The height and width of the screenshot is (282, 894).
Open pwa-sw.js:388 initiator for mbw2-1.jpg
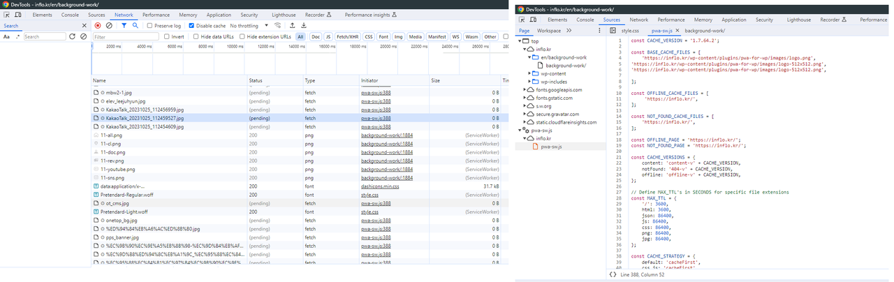click(376, 92)
